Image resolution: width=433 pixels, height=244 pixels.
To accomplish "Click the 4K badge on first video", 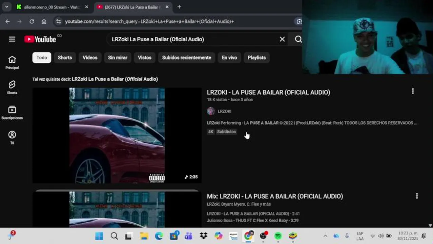I will click(211, 132).
